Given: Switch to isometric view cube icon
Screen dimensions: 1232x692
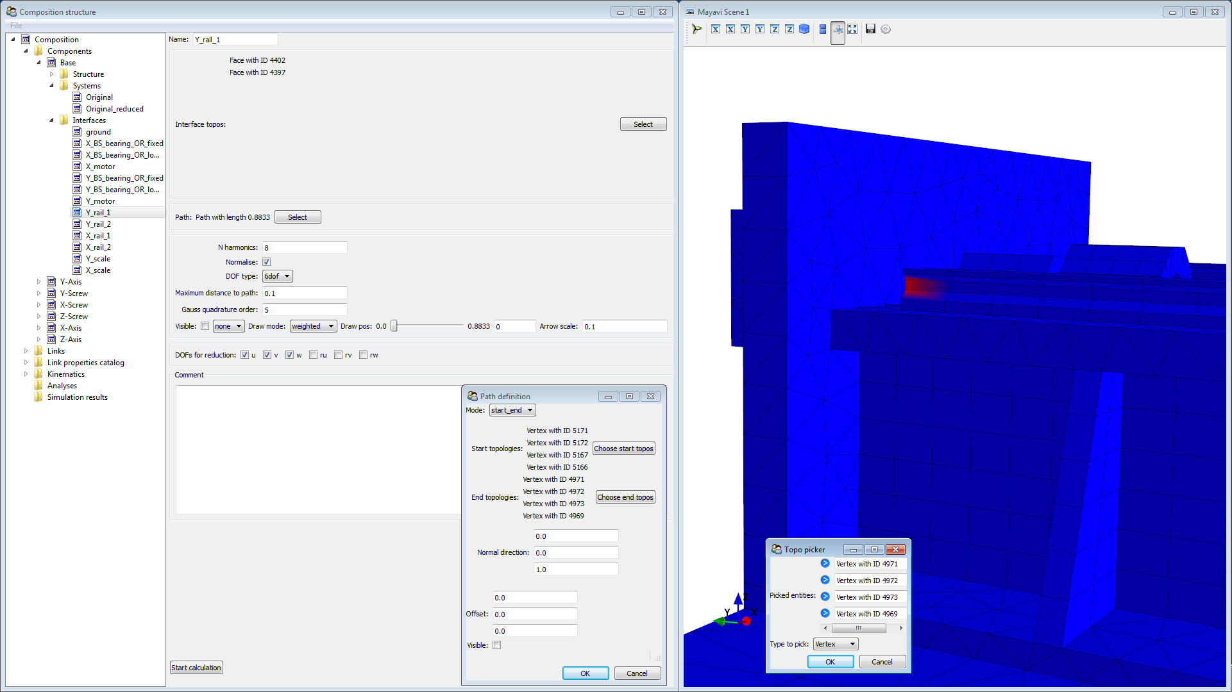Looking at the screenshot, I should tap(804, 29).
